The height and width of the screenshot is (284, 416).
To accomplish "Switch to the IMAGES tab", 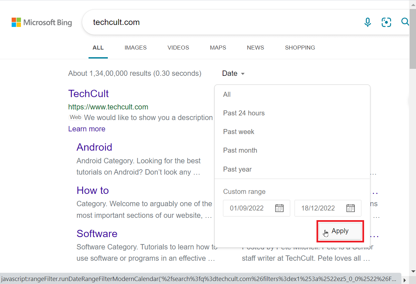I will 135,48.
